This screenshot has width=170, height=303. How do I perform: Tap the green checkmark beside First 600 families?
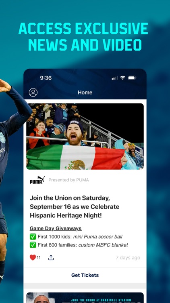33,245
